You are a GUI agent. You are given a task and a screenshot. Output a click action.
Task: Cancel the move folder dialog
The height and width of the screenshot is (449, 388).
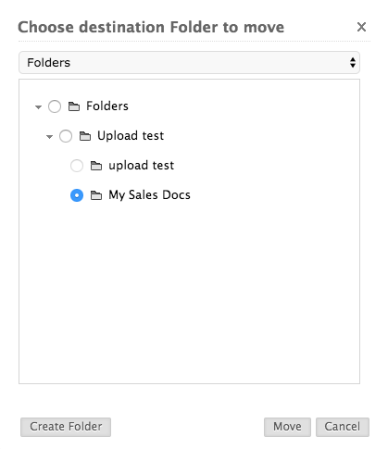pos(343,427)
